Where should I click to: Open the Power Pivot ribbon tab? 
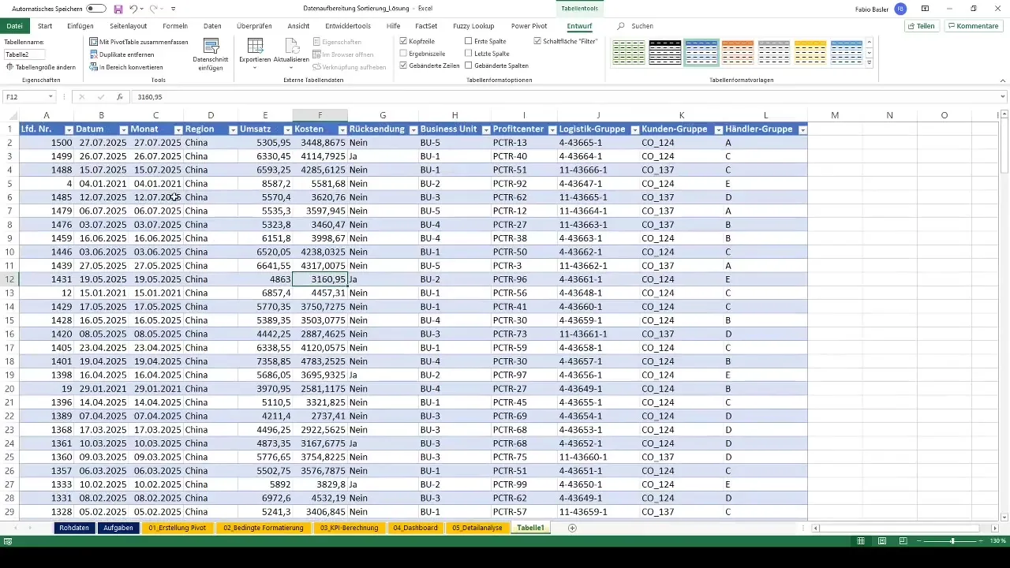point(529,26)
